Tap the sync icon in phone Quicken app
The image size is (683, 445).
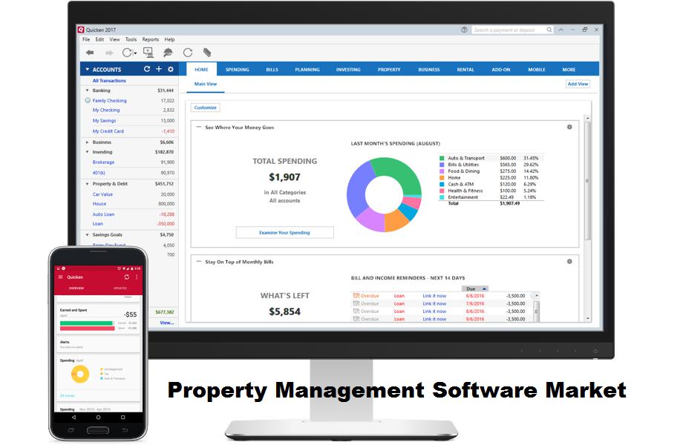click(x=127, y=277)
